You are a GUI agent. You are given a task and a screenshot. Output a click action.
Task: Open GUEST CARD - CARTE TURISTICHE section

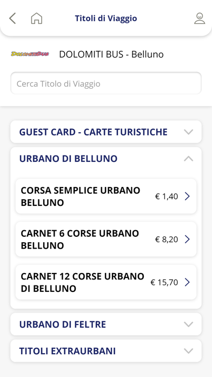tap(106, 132)
